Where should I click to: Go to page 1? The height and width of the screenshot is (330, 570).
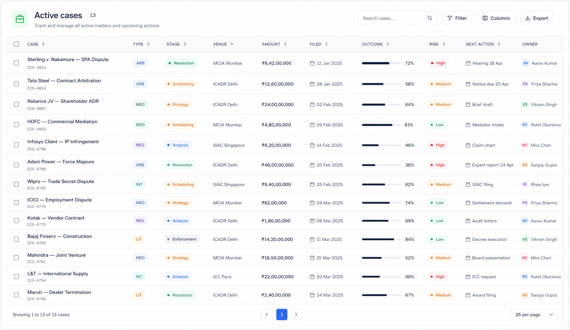point(282,314)
